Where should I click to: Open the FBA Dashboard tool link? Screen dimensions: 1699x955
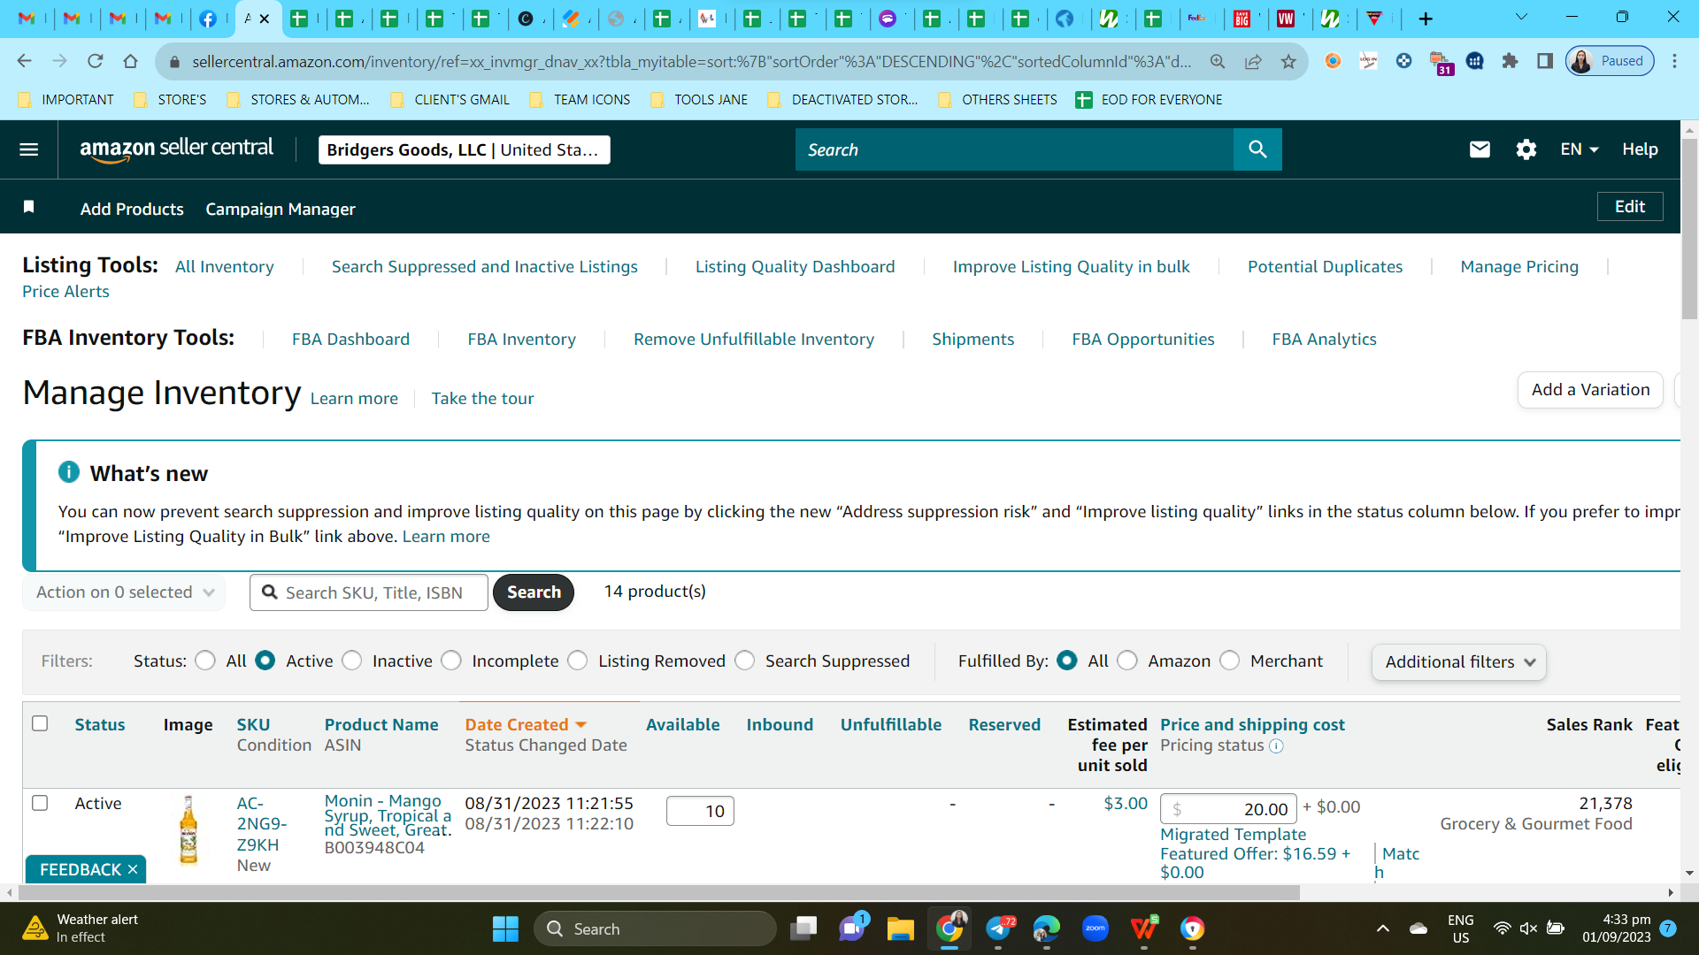click(x=350, y=339)
